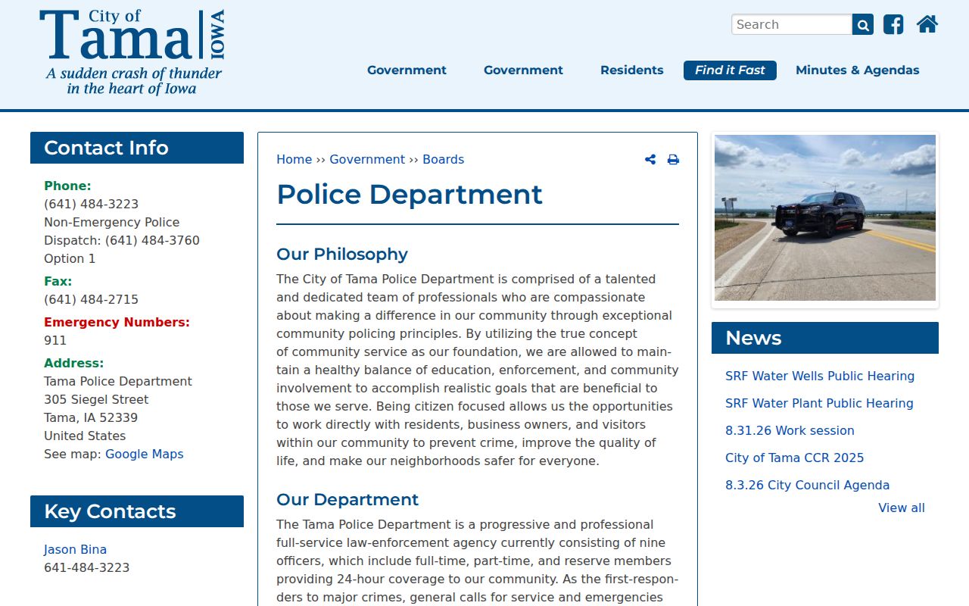Screen dimensions: 969x606
Task: Follow the Boards breadcrumb link
Action: tap(443, 159)
